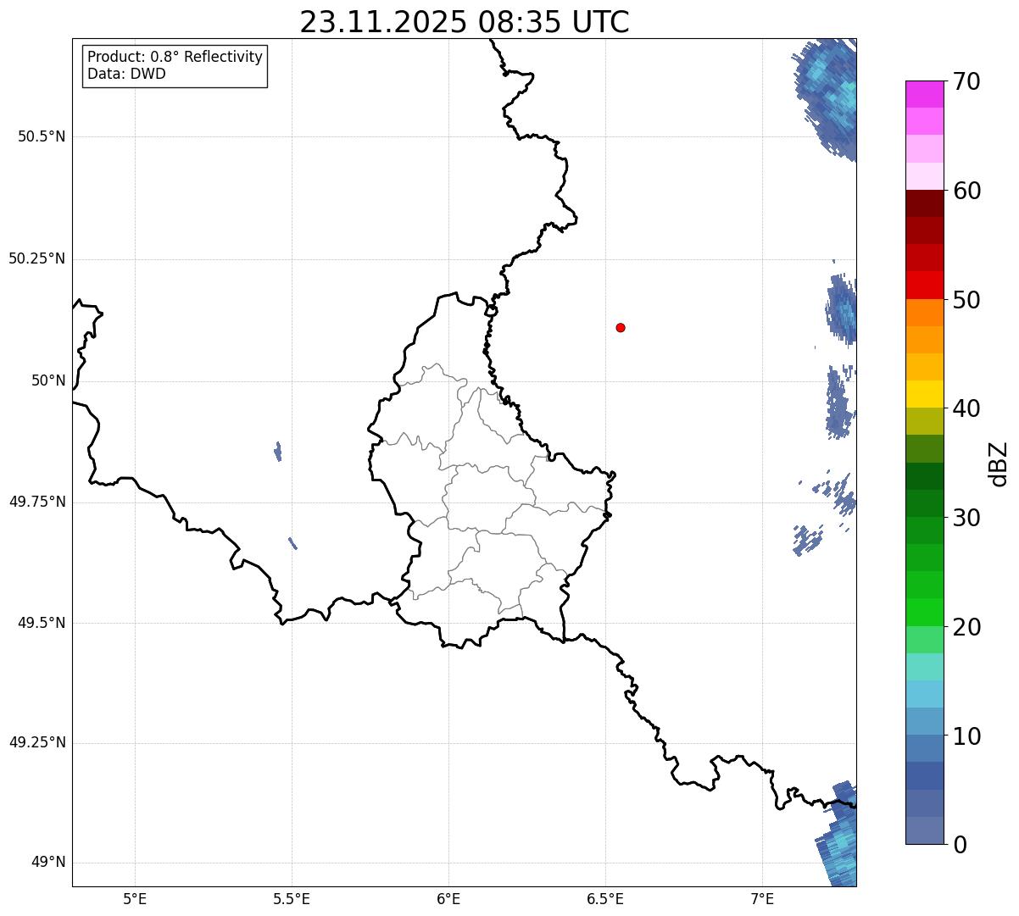Pick the yellow swatch just above 40 dBZ
This screenshot has height=916, width=1019.
click(925, 394)
